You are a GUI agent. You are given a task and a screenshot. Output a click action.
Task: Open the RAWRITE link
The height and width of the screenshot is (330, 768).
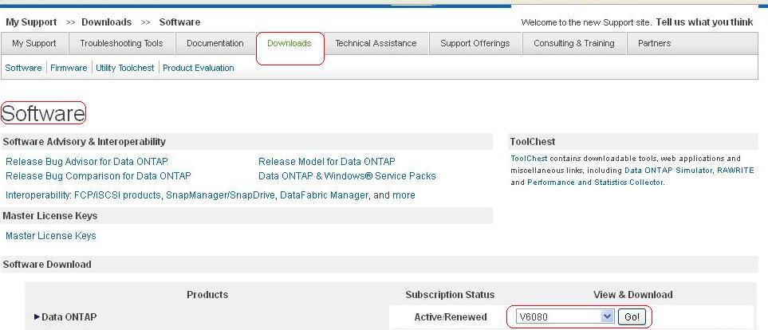click(735, 171)
